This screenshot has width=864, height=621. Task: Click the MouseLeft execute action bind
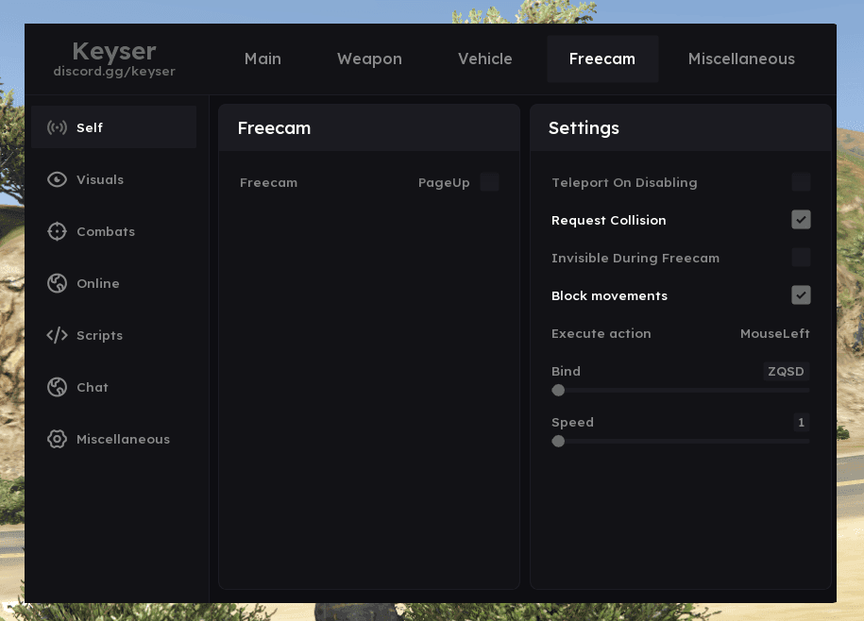pos(774,333)
